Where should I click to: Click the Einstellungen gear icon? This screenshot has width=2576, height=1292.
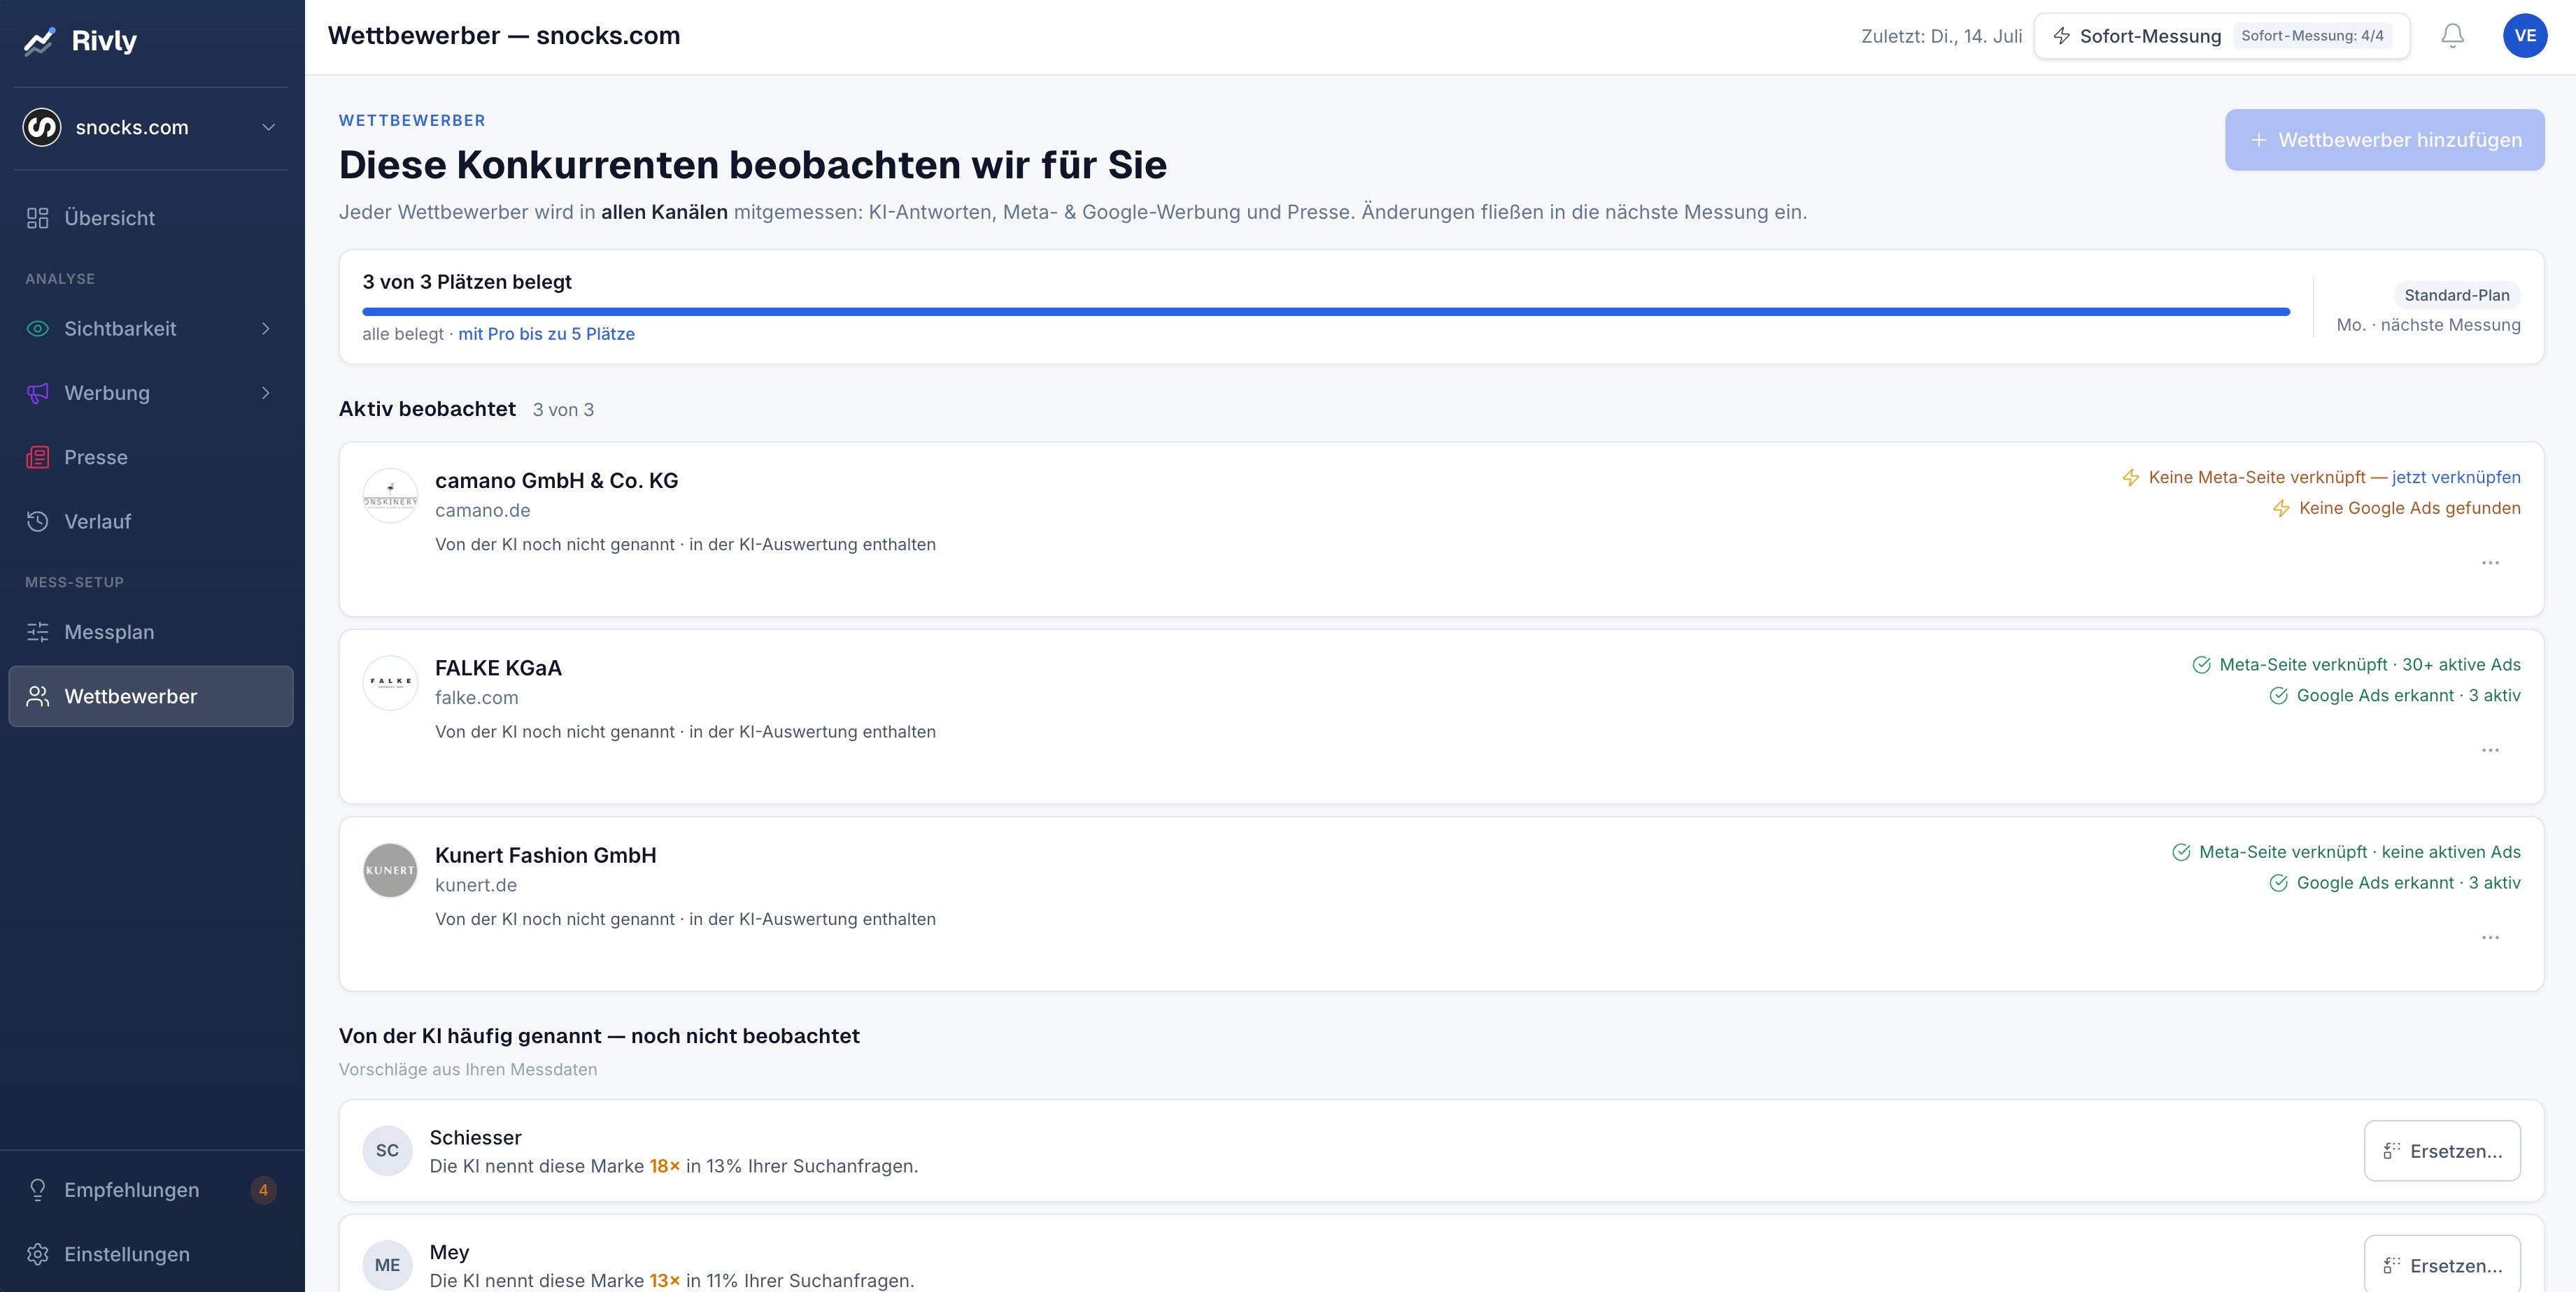coord(38,1254)
